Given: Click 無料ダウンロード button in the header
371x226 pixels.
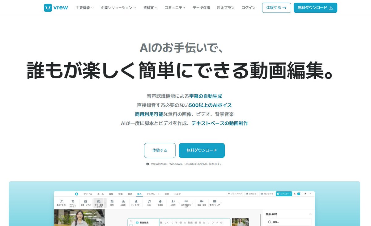Looking at the screenshot, I should (x=315, y=8).
